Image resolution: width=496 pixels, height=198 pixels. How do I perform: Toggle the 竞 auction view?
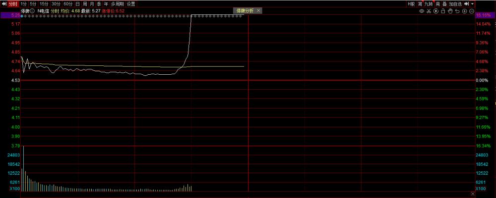coord(438,4)
